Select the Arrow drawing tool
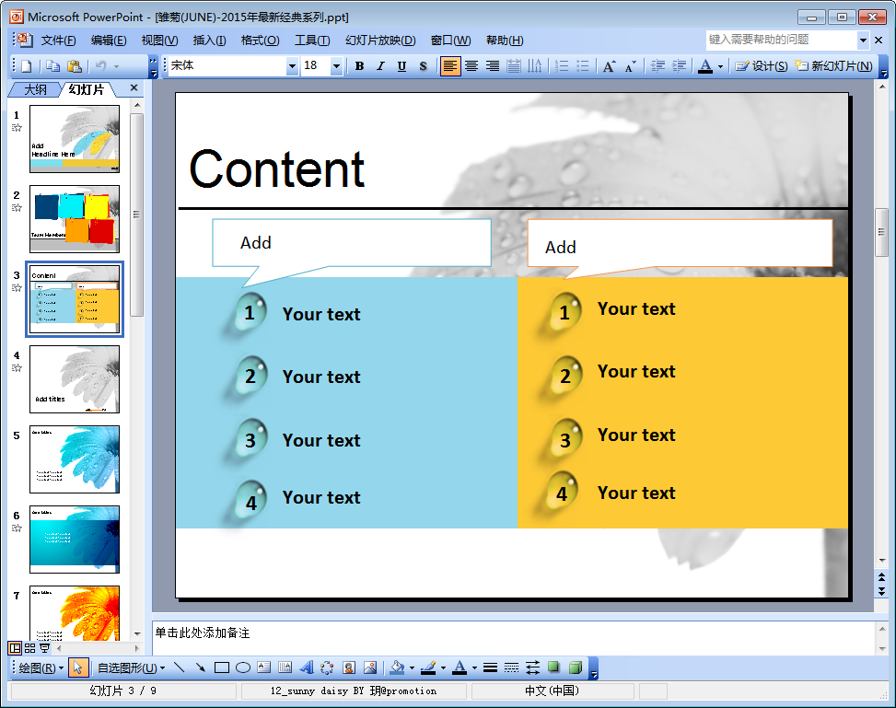 click(x=200, y=667)
